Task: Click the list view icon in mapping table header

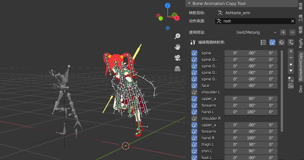Action: tap(263, 42)
